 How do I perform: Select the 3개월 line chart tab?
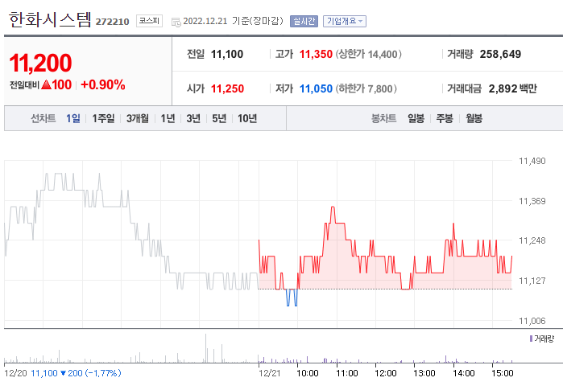pos(137,118)
